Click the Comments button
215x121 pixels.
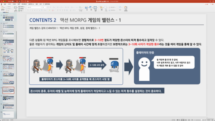(212, 4)
